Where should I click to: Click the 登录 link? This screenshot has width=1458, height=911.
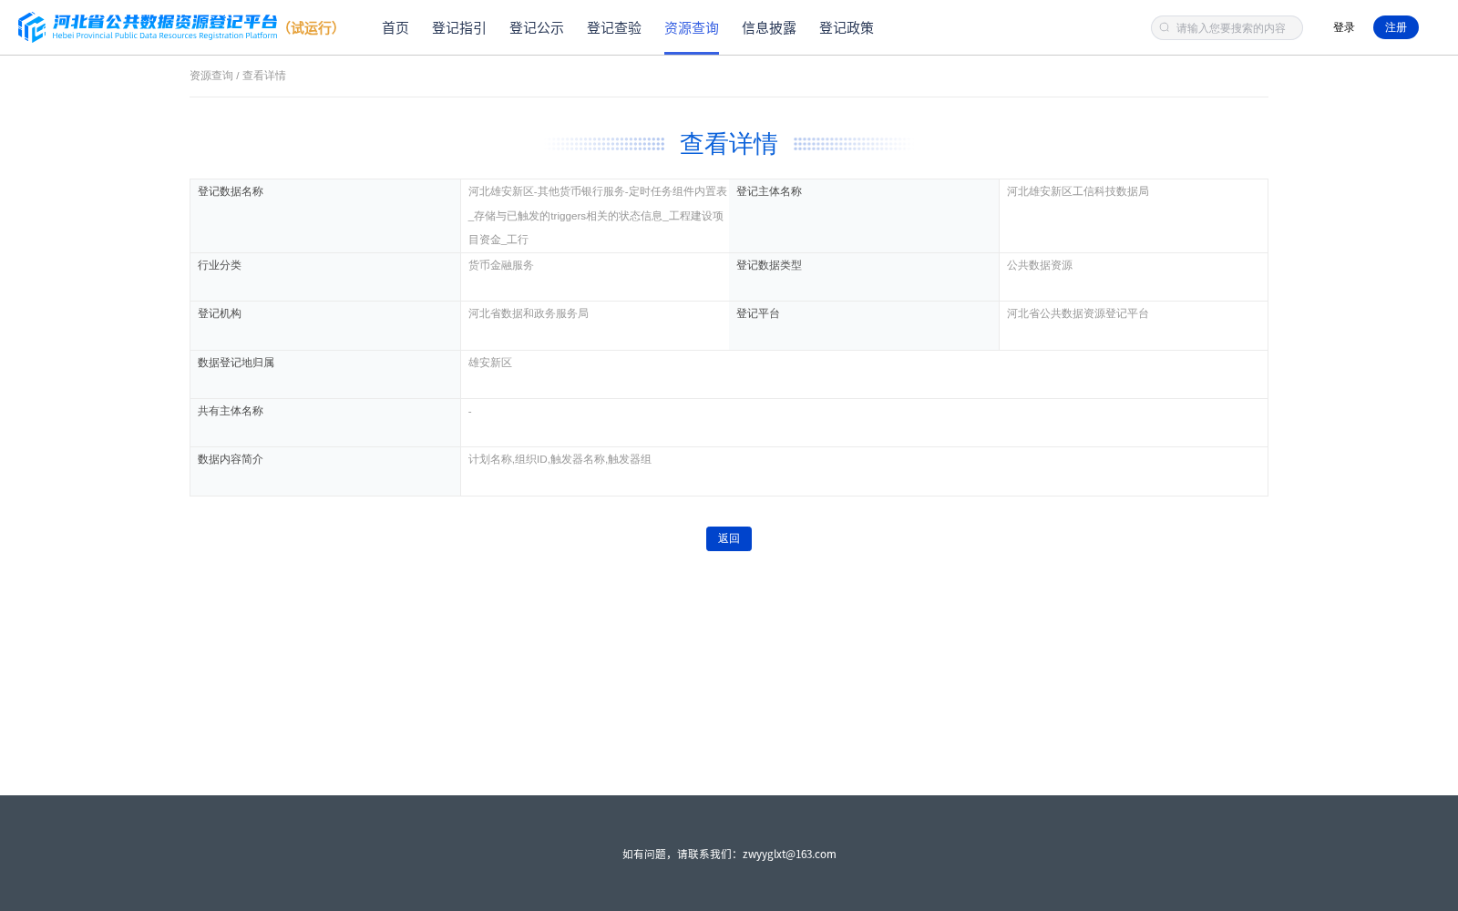point(1344,27)
